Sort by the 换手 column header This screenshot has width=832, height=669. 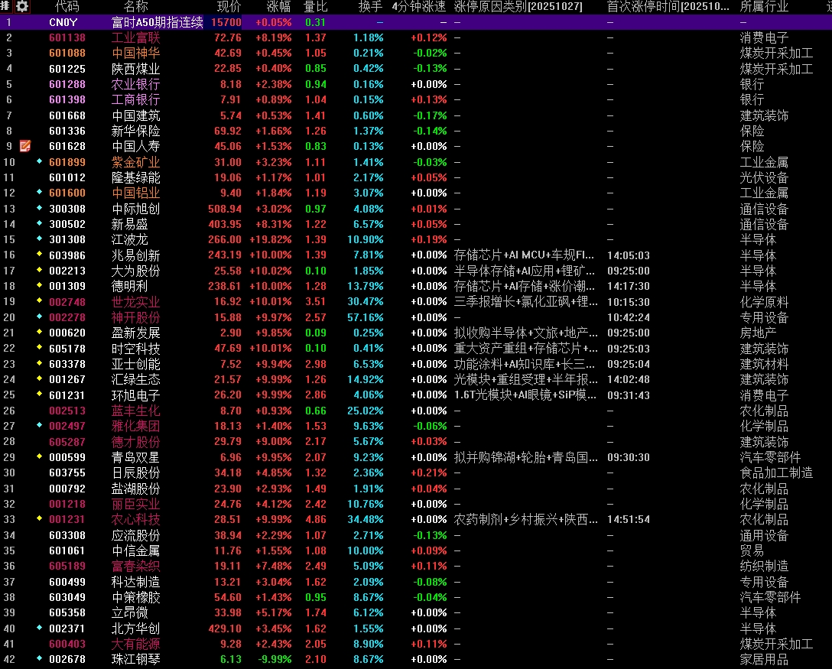[x=370, y=6]
